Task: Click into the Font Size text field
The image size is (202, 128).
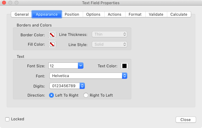Action: point(63,66)
